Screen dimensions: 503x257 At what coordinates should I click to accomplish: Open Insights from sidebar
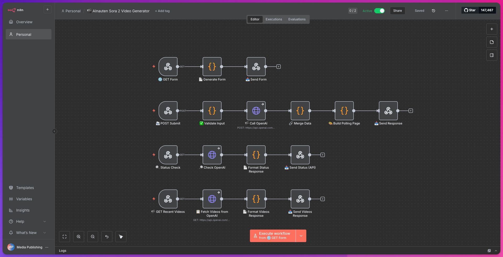coord(28,210)
